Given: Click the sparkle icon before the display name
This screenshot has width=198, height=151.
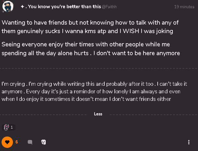Looking at the screenshot, I should pyautogui.click(x=23, y=7).
